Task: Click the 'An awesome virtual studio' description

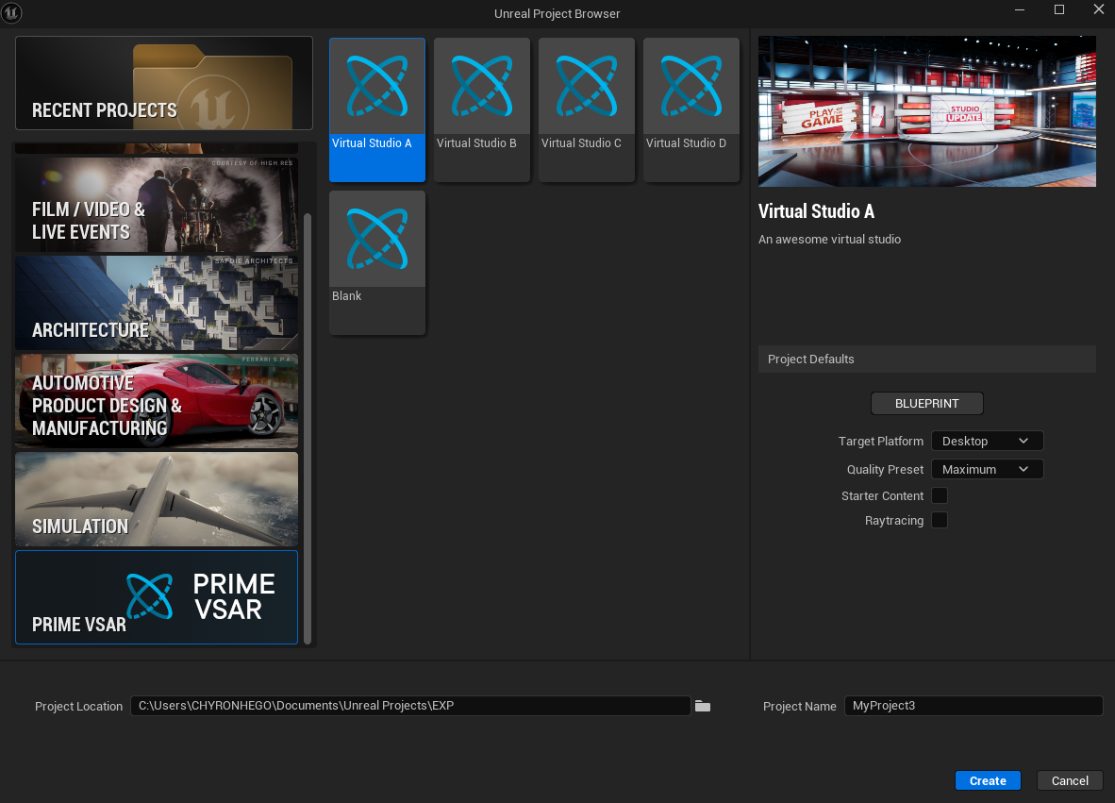Action: point(829,240)
